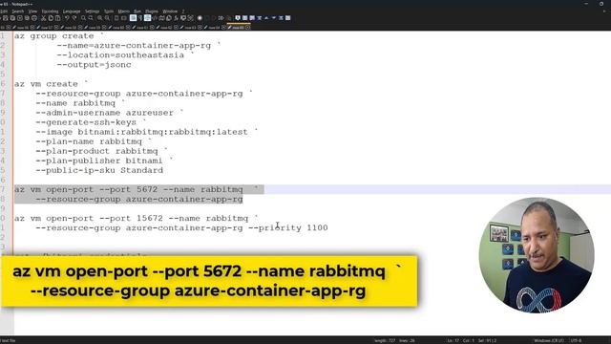Click 'Windows (CR LF)' in status bar
The width and height of the screenshot is (611, 344).
(549, 340)
